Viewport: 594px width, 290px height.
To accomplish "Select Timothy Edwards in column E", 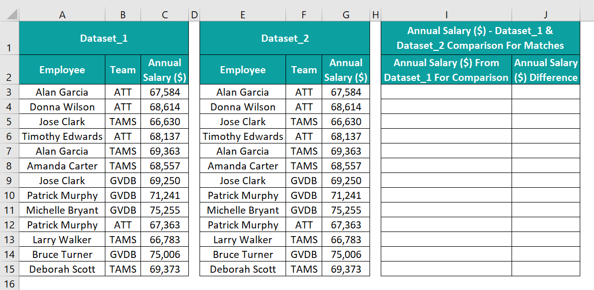I will click(243, 136).
